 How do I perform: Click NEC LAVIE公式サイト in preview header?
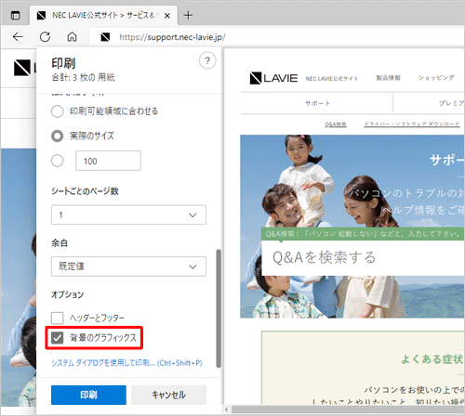click(332, 79)
